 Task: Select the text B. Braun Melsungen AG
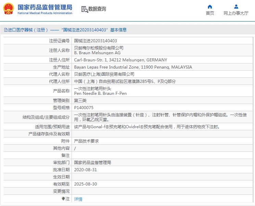pyautogui.click(x=97, y=53)
